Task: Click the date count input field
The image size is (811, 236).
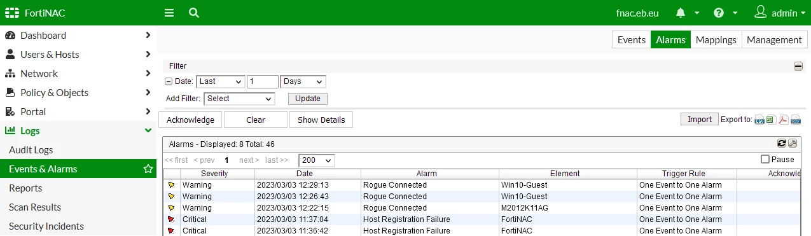Action: coord(263,81)
